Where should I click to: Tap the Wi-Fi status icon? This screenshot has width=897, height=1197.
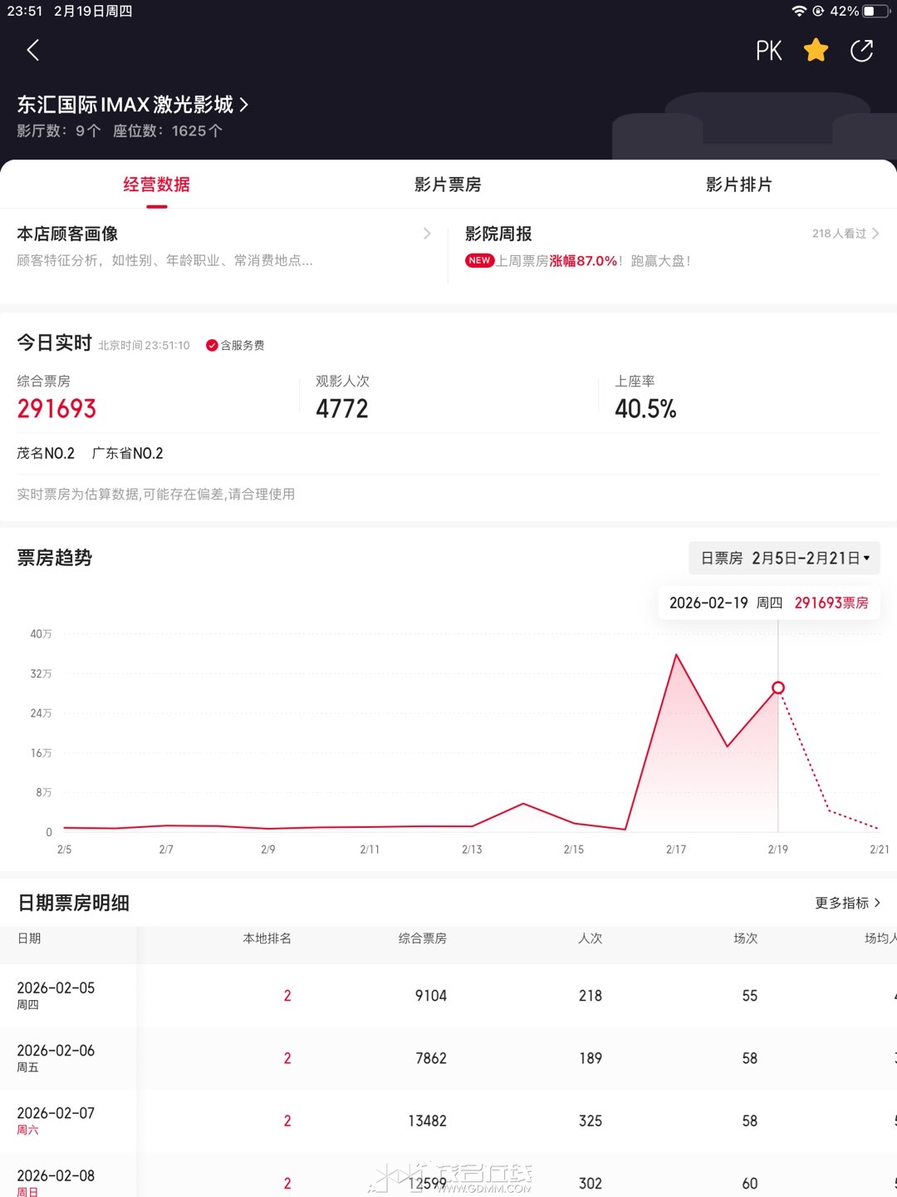(x=799, y=11)
